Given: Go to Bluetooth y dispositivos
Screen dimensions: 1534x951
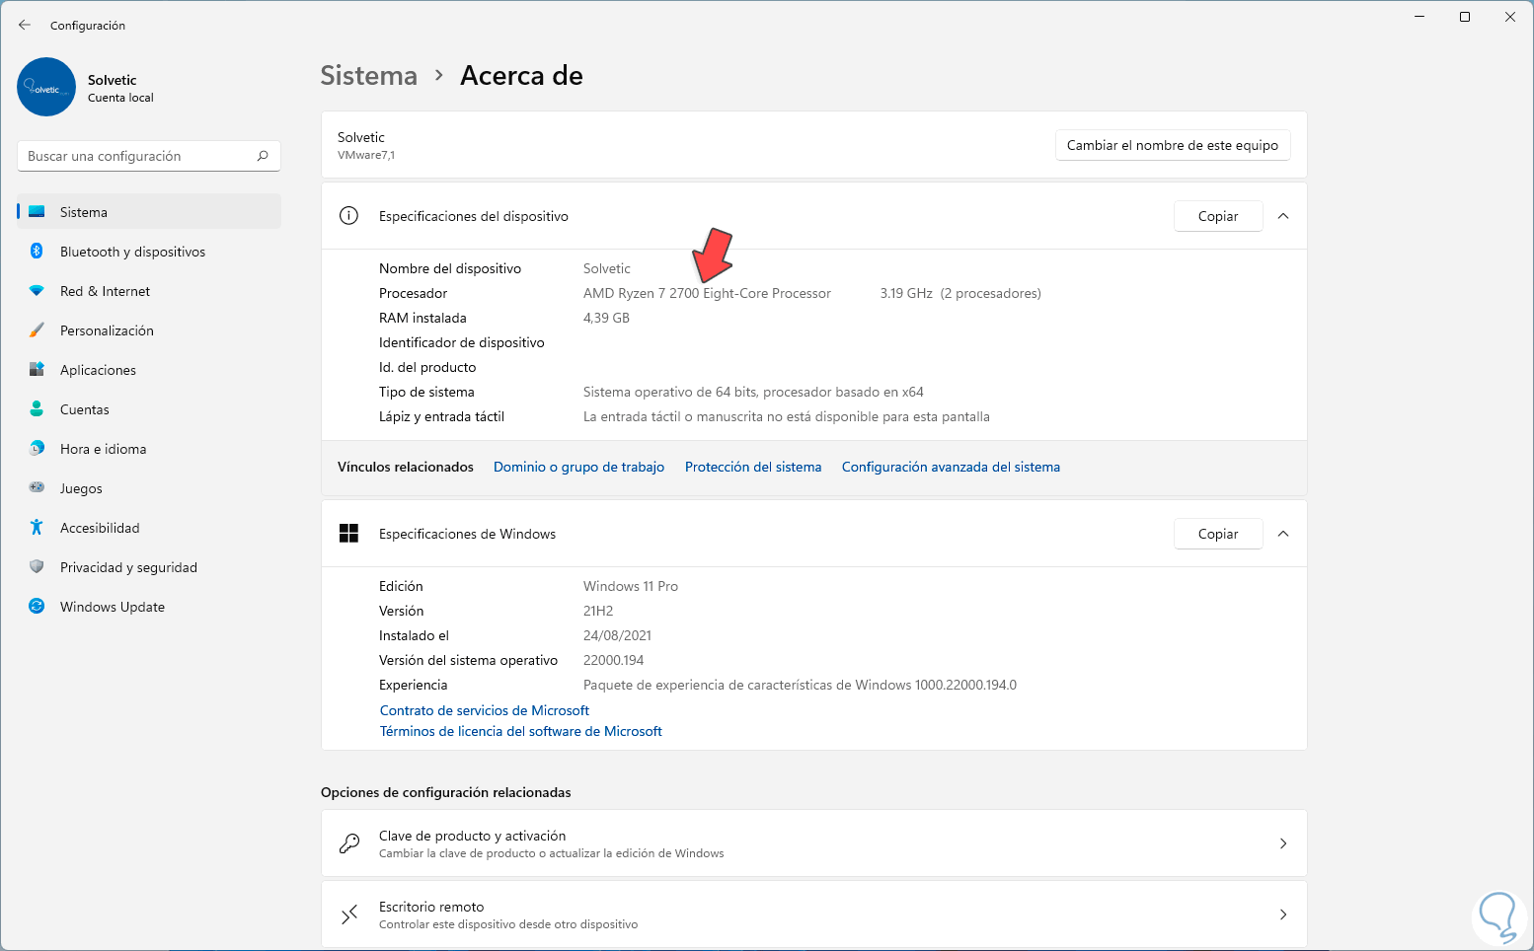Looking at the screenshot, I should coord(149,252).
